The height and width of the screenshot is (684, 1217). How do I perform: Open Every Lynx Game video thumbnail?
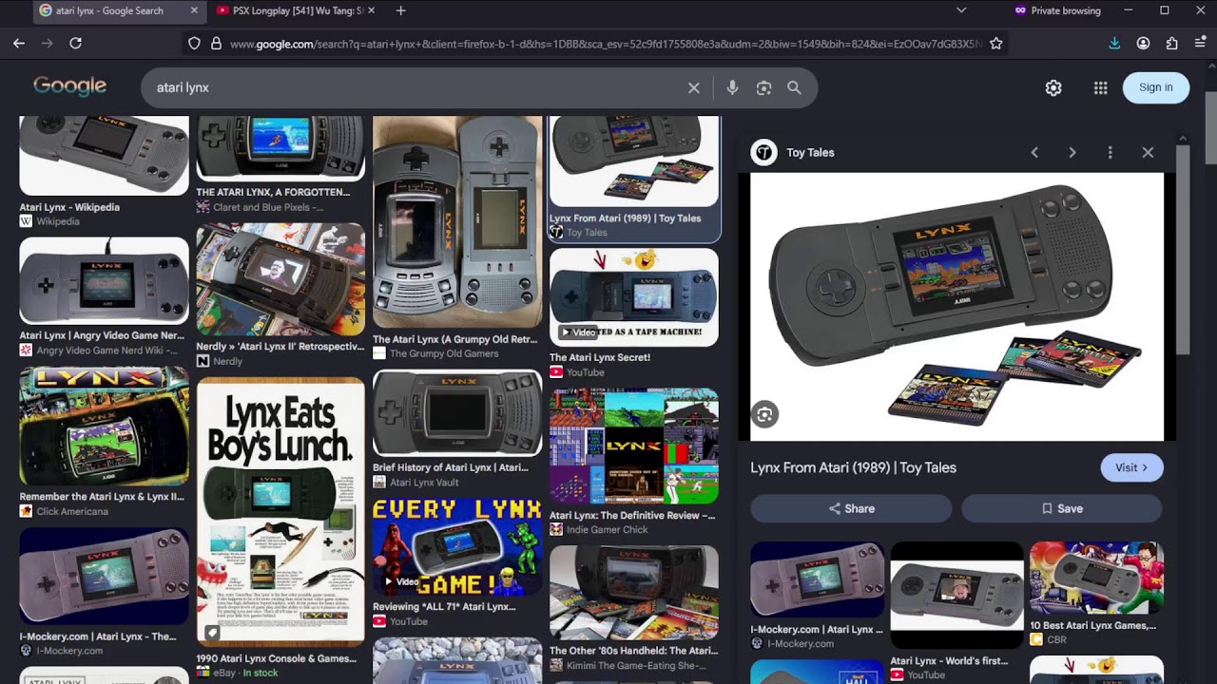pyautogui.click(x=457, y=546)
